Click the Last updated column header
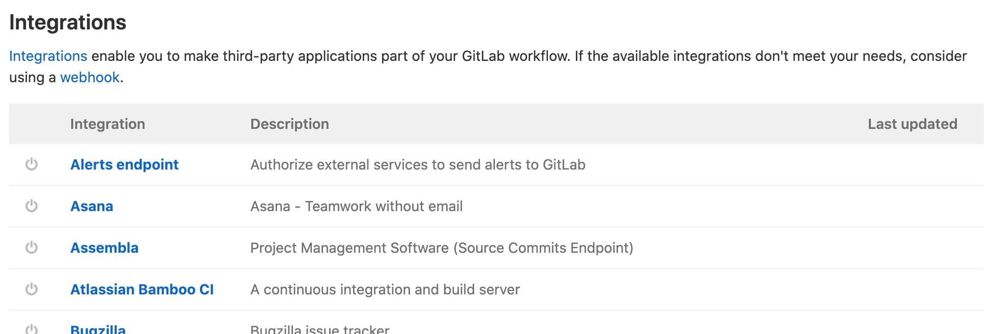Screen dimensions: 994x334 [x=912, y=124]
